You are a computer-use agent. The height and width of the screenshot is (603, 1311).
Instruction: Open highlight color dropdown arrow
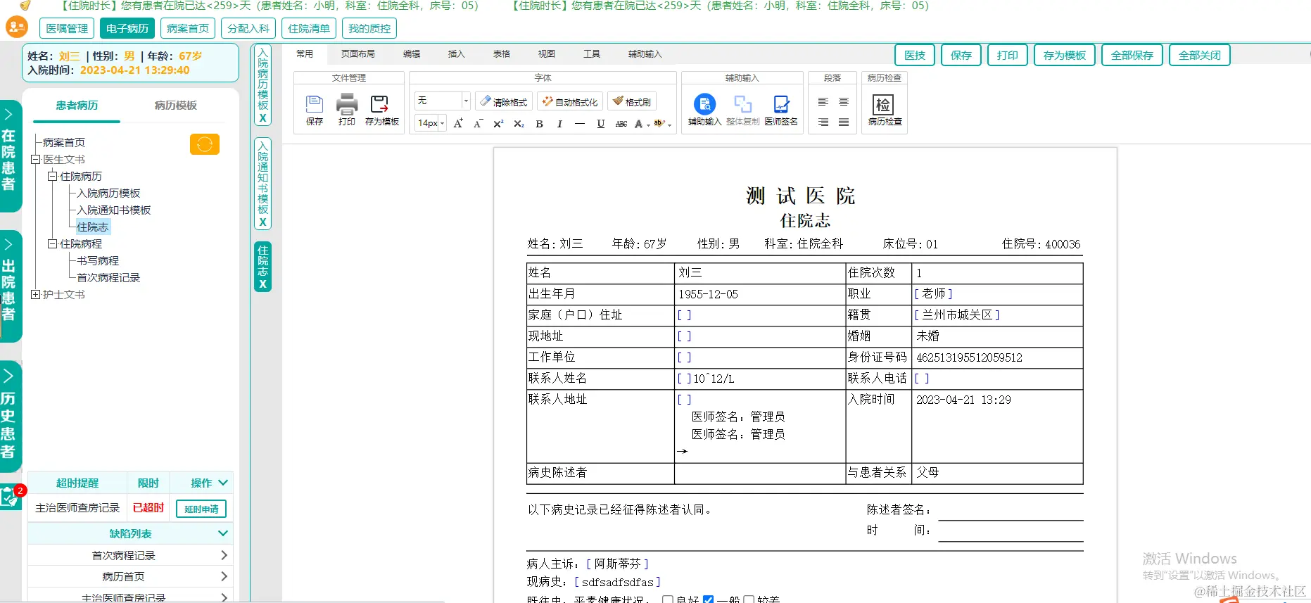coord(669,125)
